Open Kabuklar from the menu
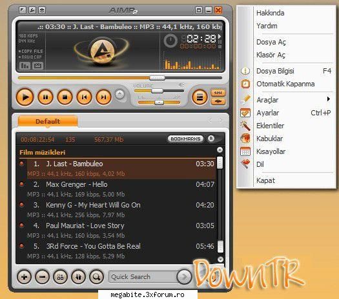 tap(287, 139)
